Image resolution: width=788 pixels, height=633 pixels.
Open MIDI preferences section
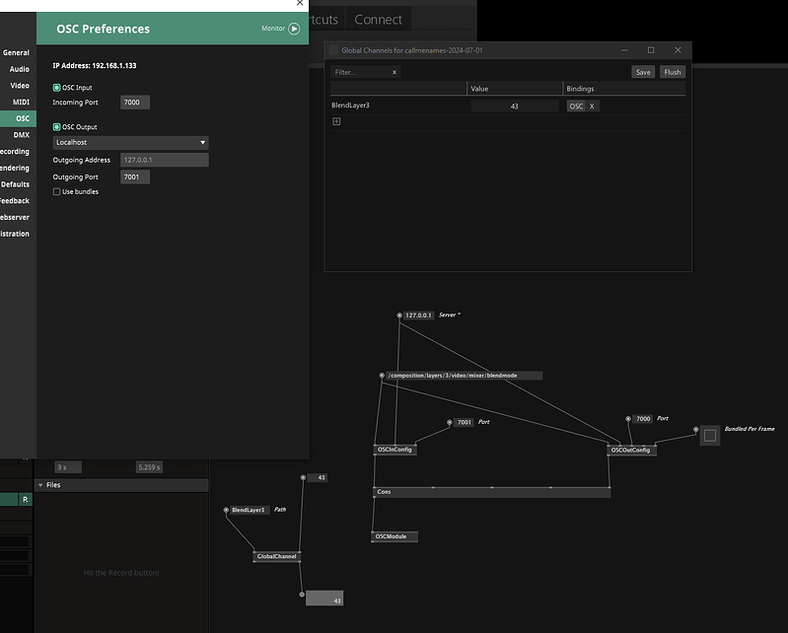pyautogui.click(x=21, y=102)
